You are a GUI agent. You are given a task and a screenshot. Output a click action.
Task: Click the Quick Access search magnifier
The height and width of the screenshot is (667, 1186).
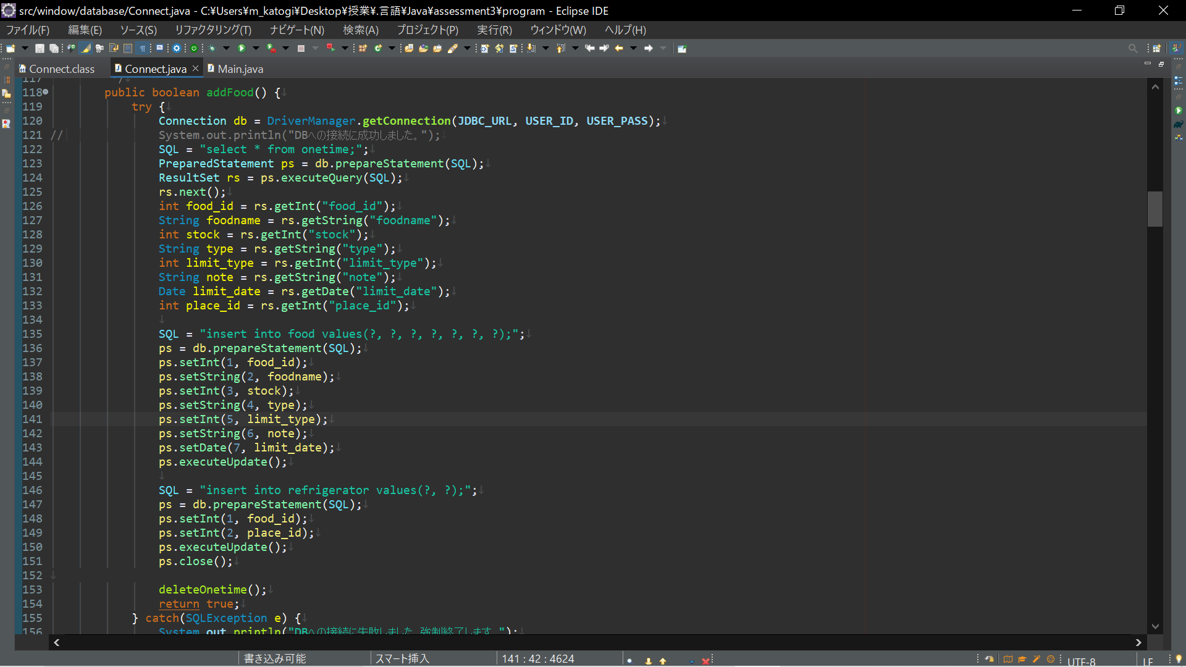(x=1132, y=48)
